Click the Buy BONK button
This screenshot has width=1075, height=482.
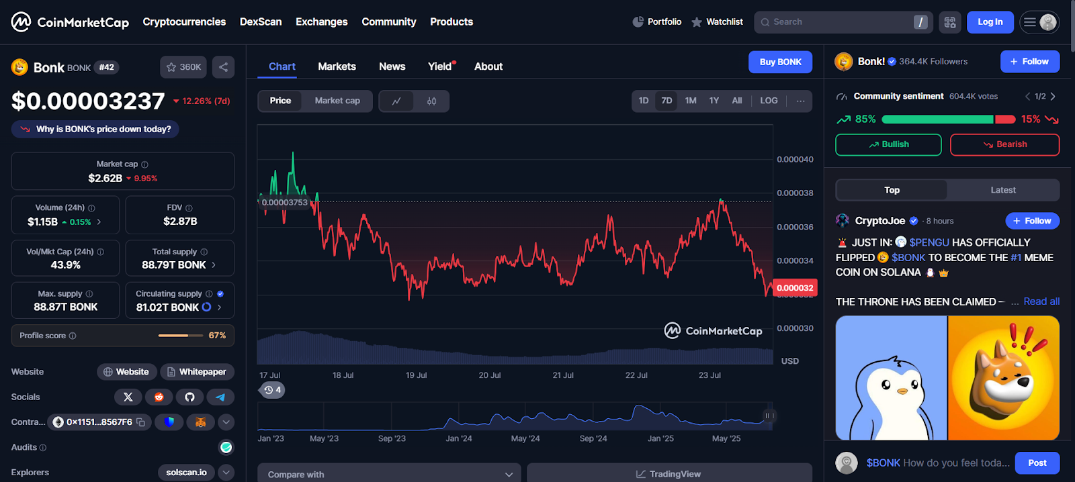click(780, 62)
